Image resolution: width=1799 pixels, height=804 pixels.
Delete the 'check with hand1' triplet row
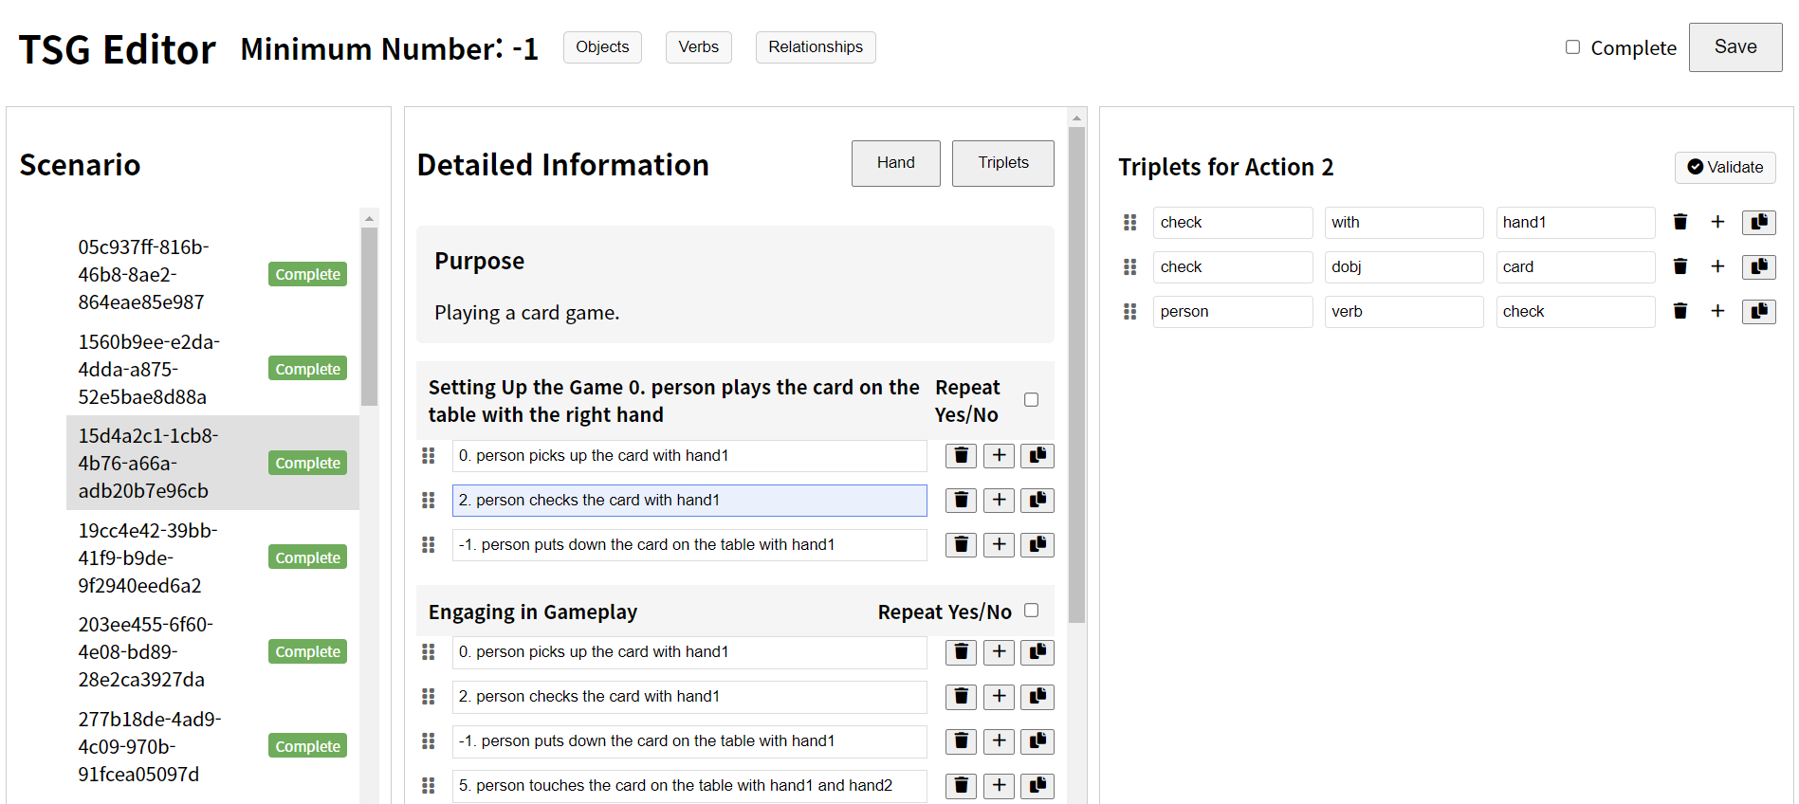[x=1680, y=222]
